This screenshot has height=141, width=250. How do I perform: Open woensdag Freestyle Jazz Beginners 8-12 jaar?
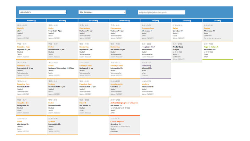[93, 69]
